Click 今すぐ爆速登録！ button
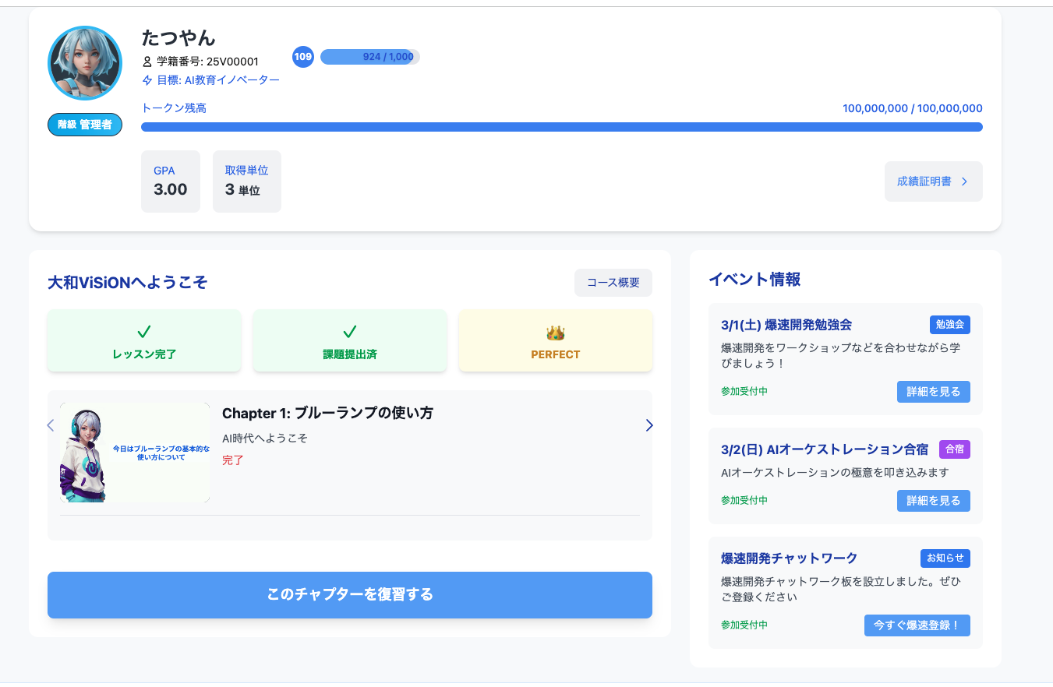Viewport: 1053px width, 687px height. (x=917, y=625)
